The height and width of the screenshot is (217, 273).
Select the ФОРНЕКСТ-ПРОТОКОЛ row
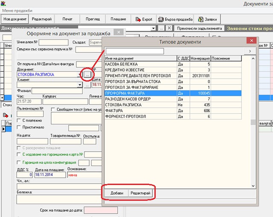(x=173, y=117)
